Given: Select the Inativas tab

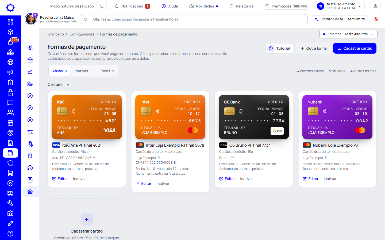Looking at the screenshot, I should (x=83, y=71).
